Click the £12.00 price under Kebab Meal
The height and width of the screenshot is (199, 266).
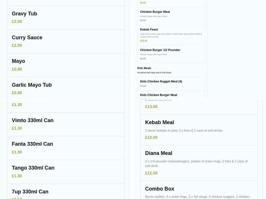(151, 137)
